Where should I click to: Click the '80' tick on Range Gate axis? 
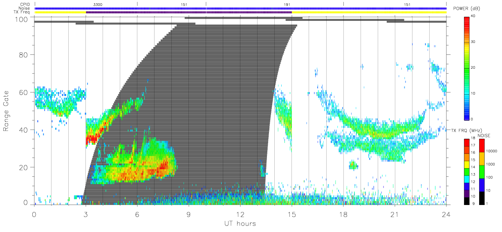(x=23, y=54)
